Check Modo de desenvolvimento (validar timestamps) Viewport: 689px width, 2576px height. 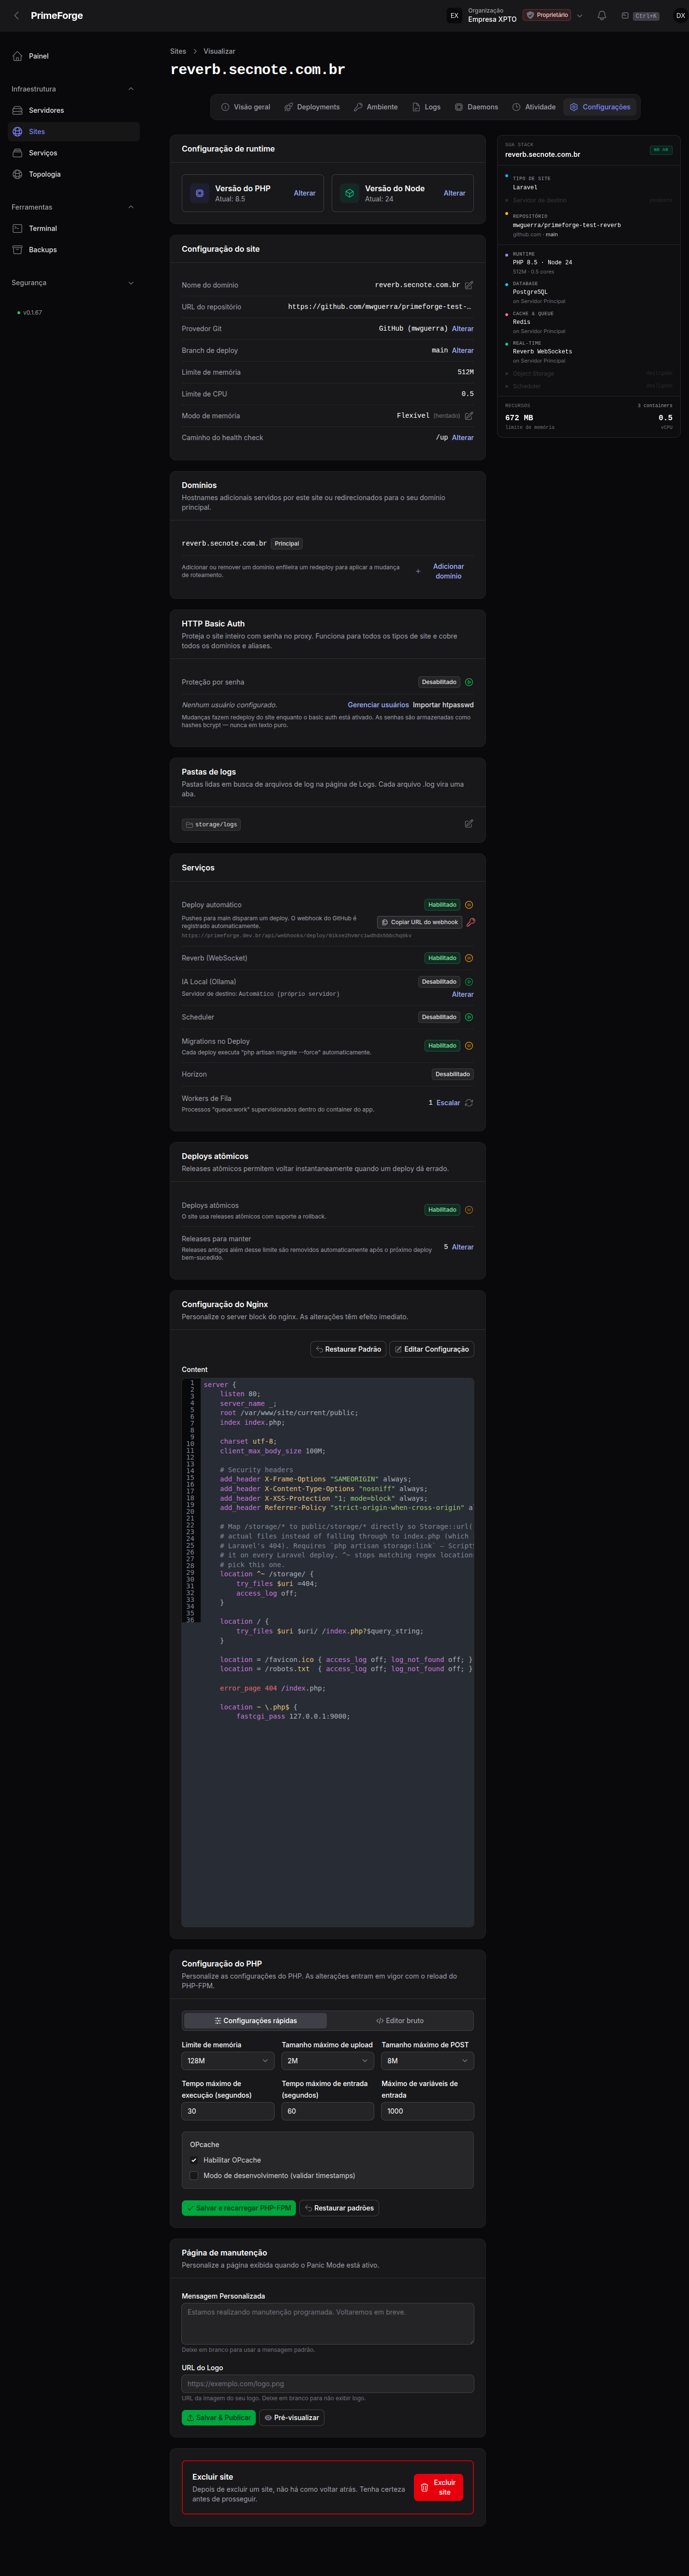click(194, 2176)
